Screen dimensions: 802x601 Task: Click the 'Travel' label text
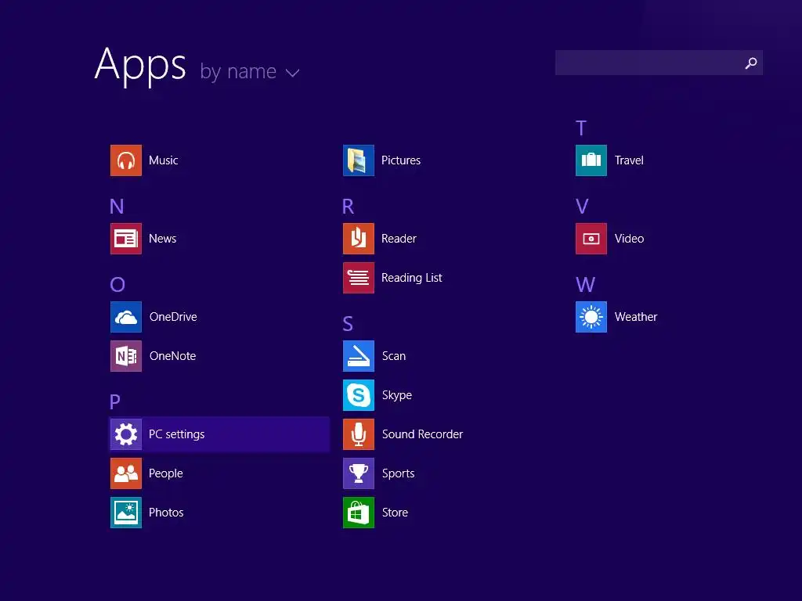(x=629, y=160)
